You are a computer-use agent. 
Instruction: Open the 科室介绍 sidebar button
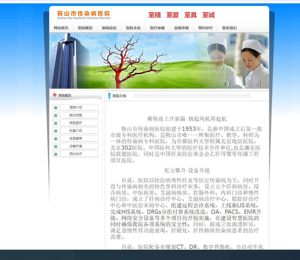click(x=79, y=131)
